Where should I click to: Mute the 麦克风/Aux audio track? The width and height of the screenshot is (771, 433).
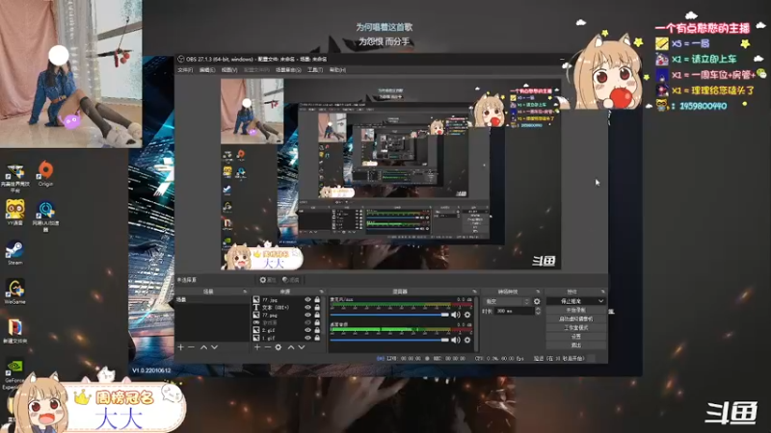pos(456,315)
